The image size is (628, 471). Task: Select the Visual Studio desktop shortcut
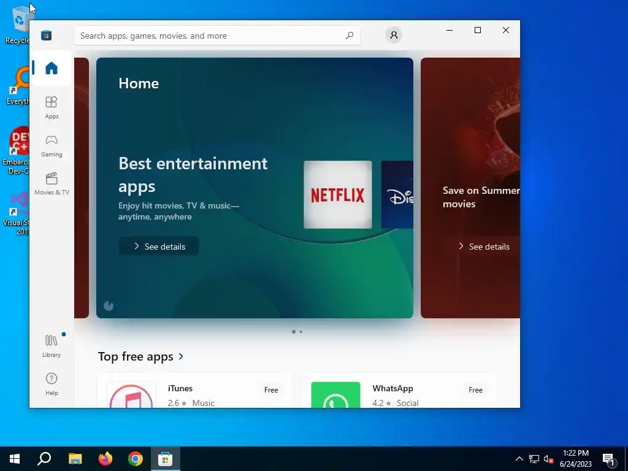pos(17,213)
